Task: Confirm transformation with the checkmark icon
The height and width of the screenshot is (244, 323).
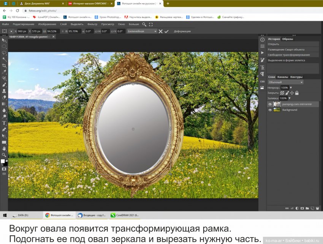Action: pyautogui.click(x=166, y=31)
